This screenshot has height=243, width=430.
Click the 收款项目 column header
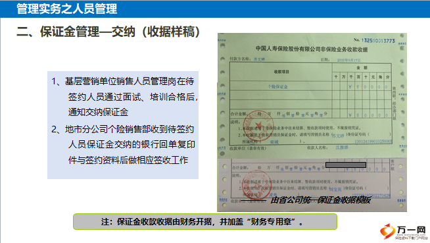point(281,72)
